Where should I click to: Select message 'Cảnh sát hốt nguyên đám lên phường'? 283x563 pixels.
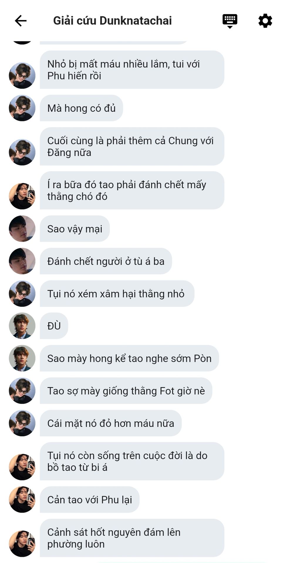(x=132, y=538)
